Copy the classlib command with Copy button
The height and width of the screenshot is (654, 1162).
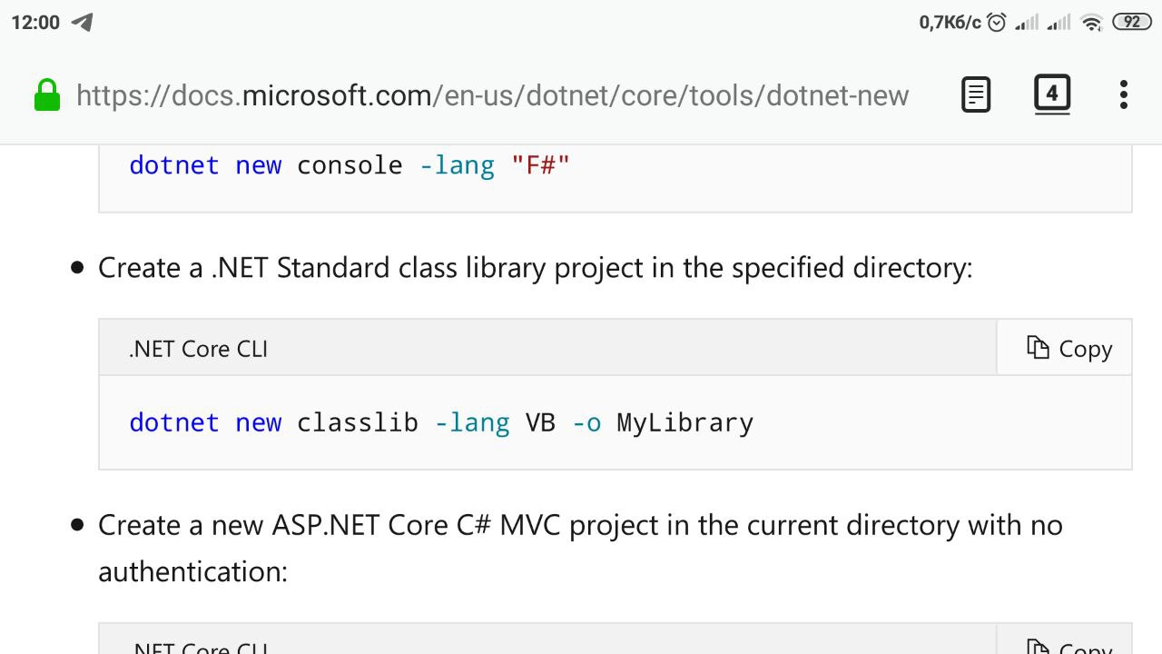click(1068, 349)
